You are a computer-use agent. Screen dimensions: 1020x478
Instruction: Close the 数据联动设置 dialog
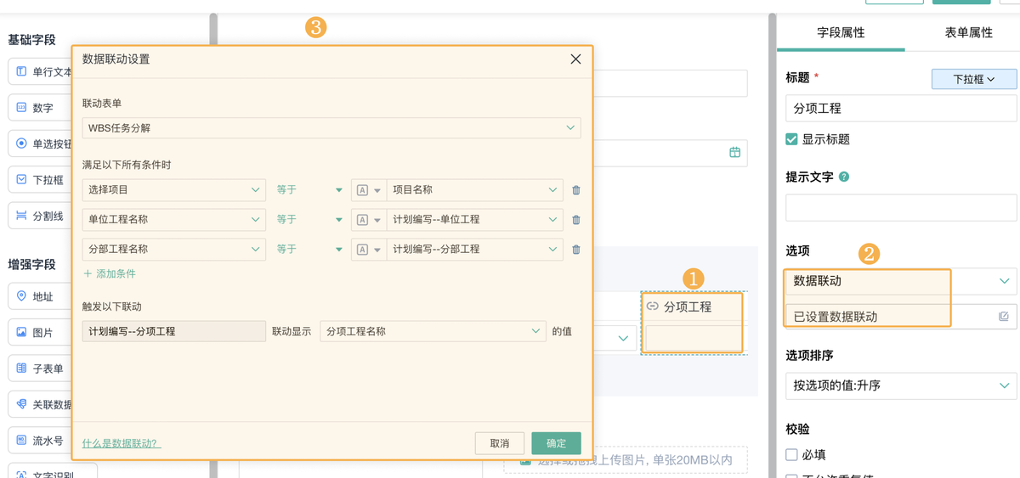(x=575, y=59)
